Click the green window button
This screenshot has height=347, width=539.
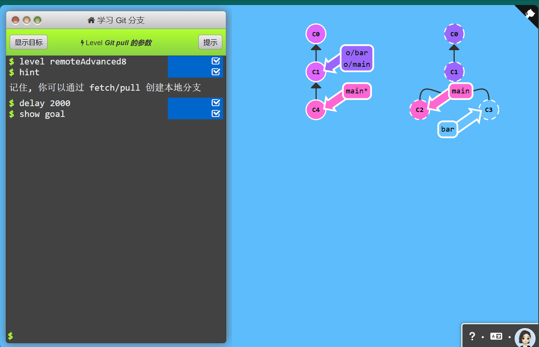38,20
